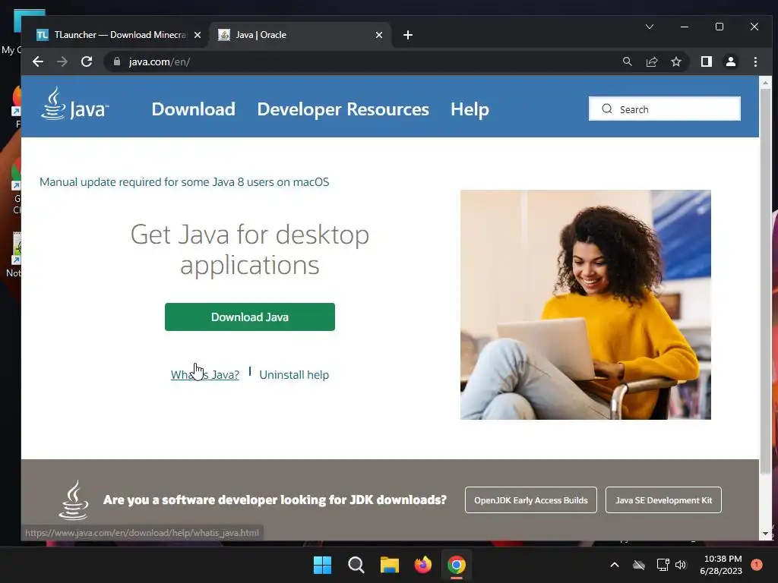The width and height of the screenshot is (778, 583).
Task: Open File Explorer from taskbar
Action: pyautogui.click(x=390, y=565)
